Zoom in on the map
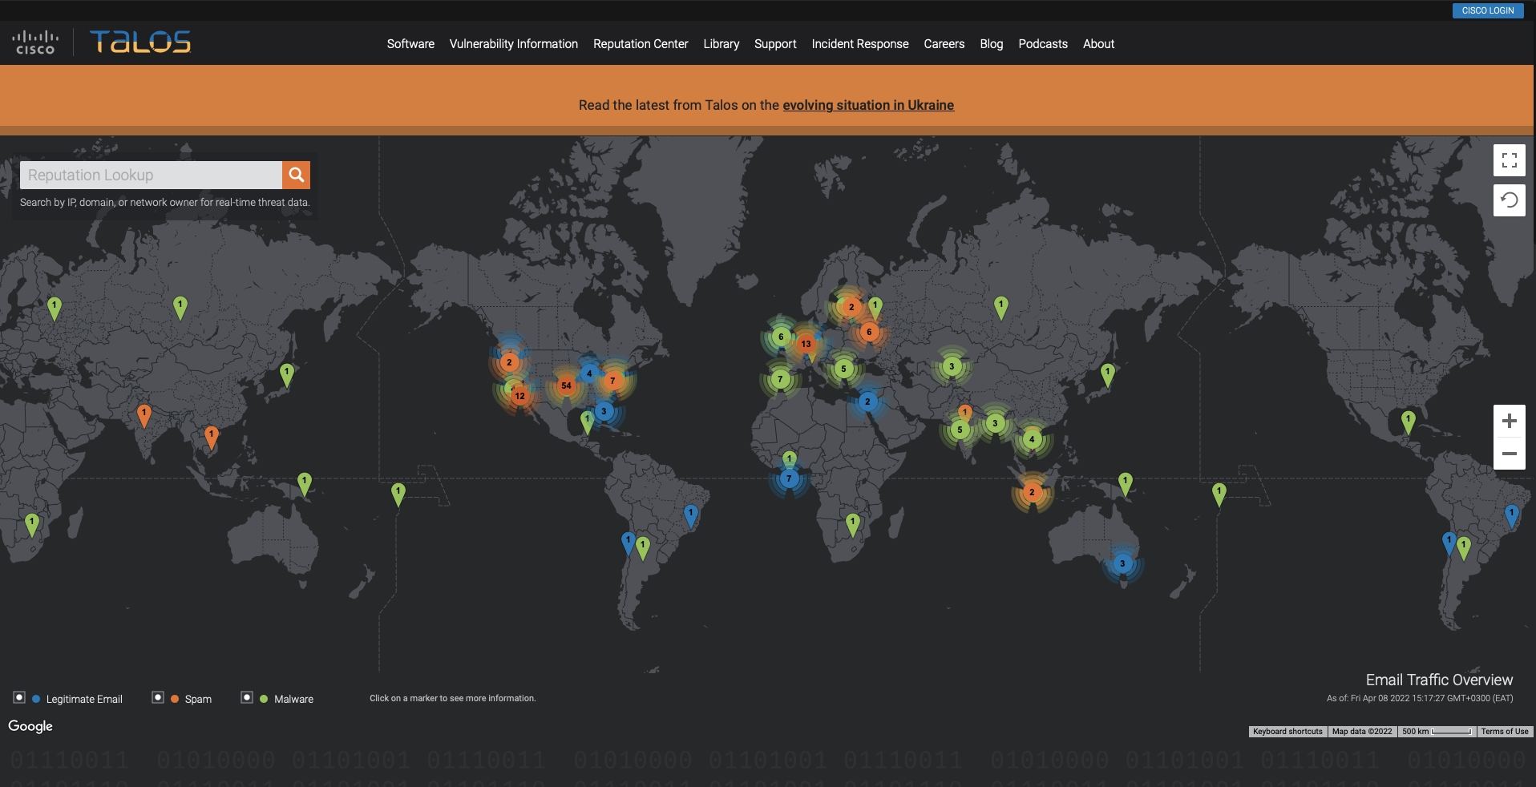1536x787 pixels. click(x=1509, y=422)
